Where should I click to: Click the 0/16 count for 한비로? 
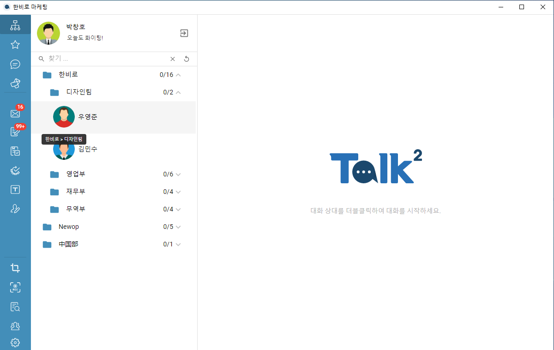coord(166,75)
